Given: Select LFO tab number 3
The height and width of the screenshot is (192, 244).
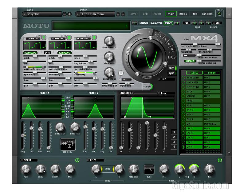Looking at the screenshot, I should pos(161,36).
